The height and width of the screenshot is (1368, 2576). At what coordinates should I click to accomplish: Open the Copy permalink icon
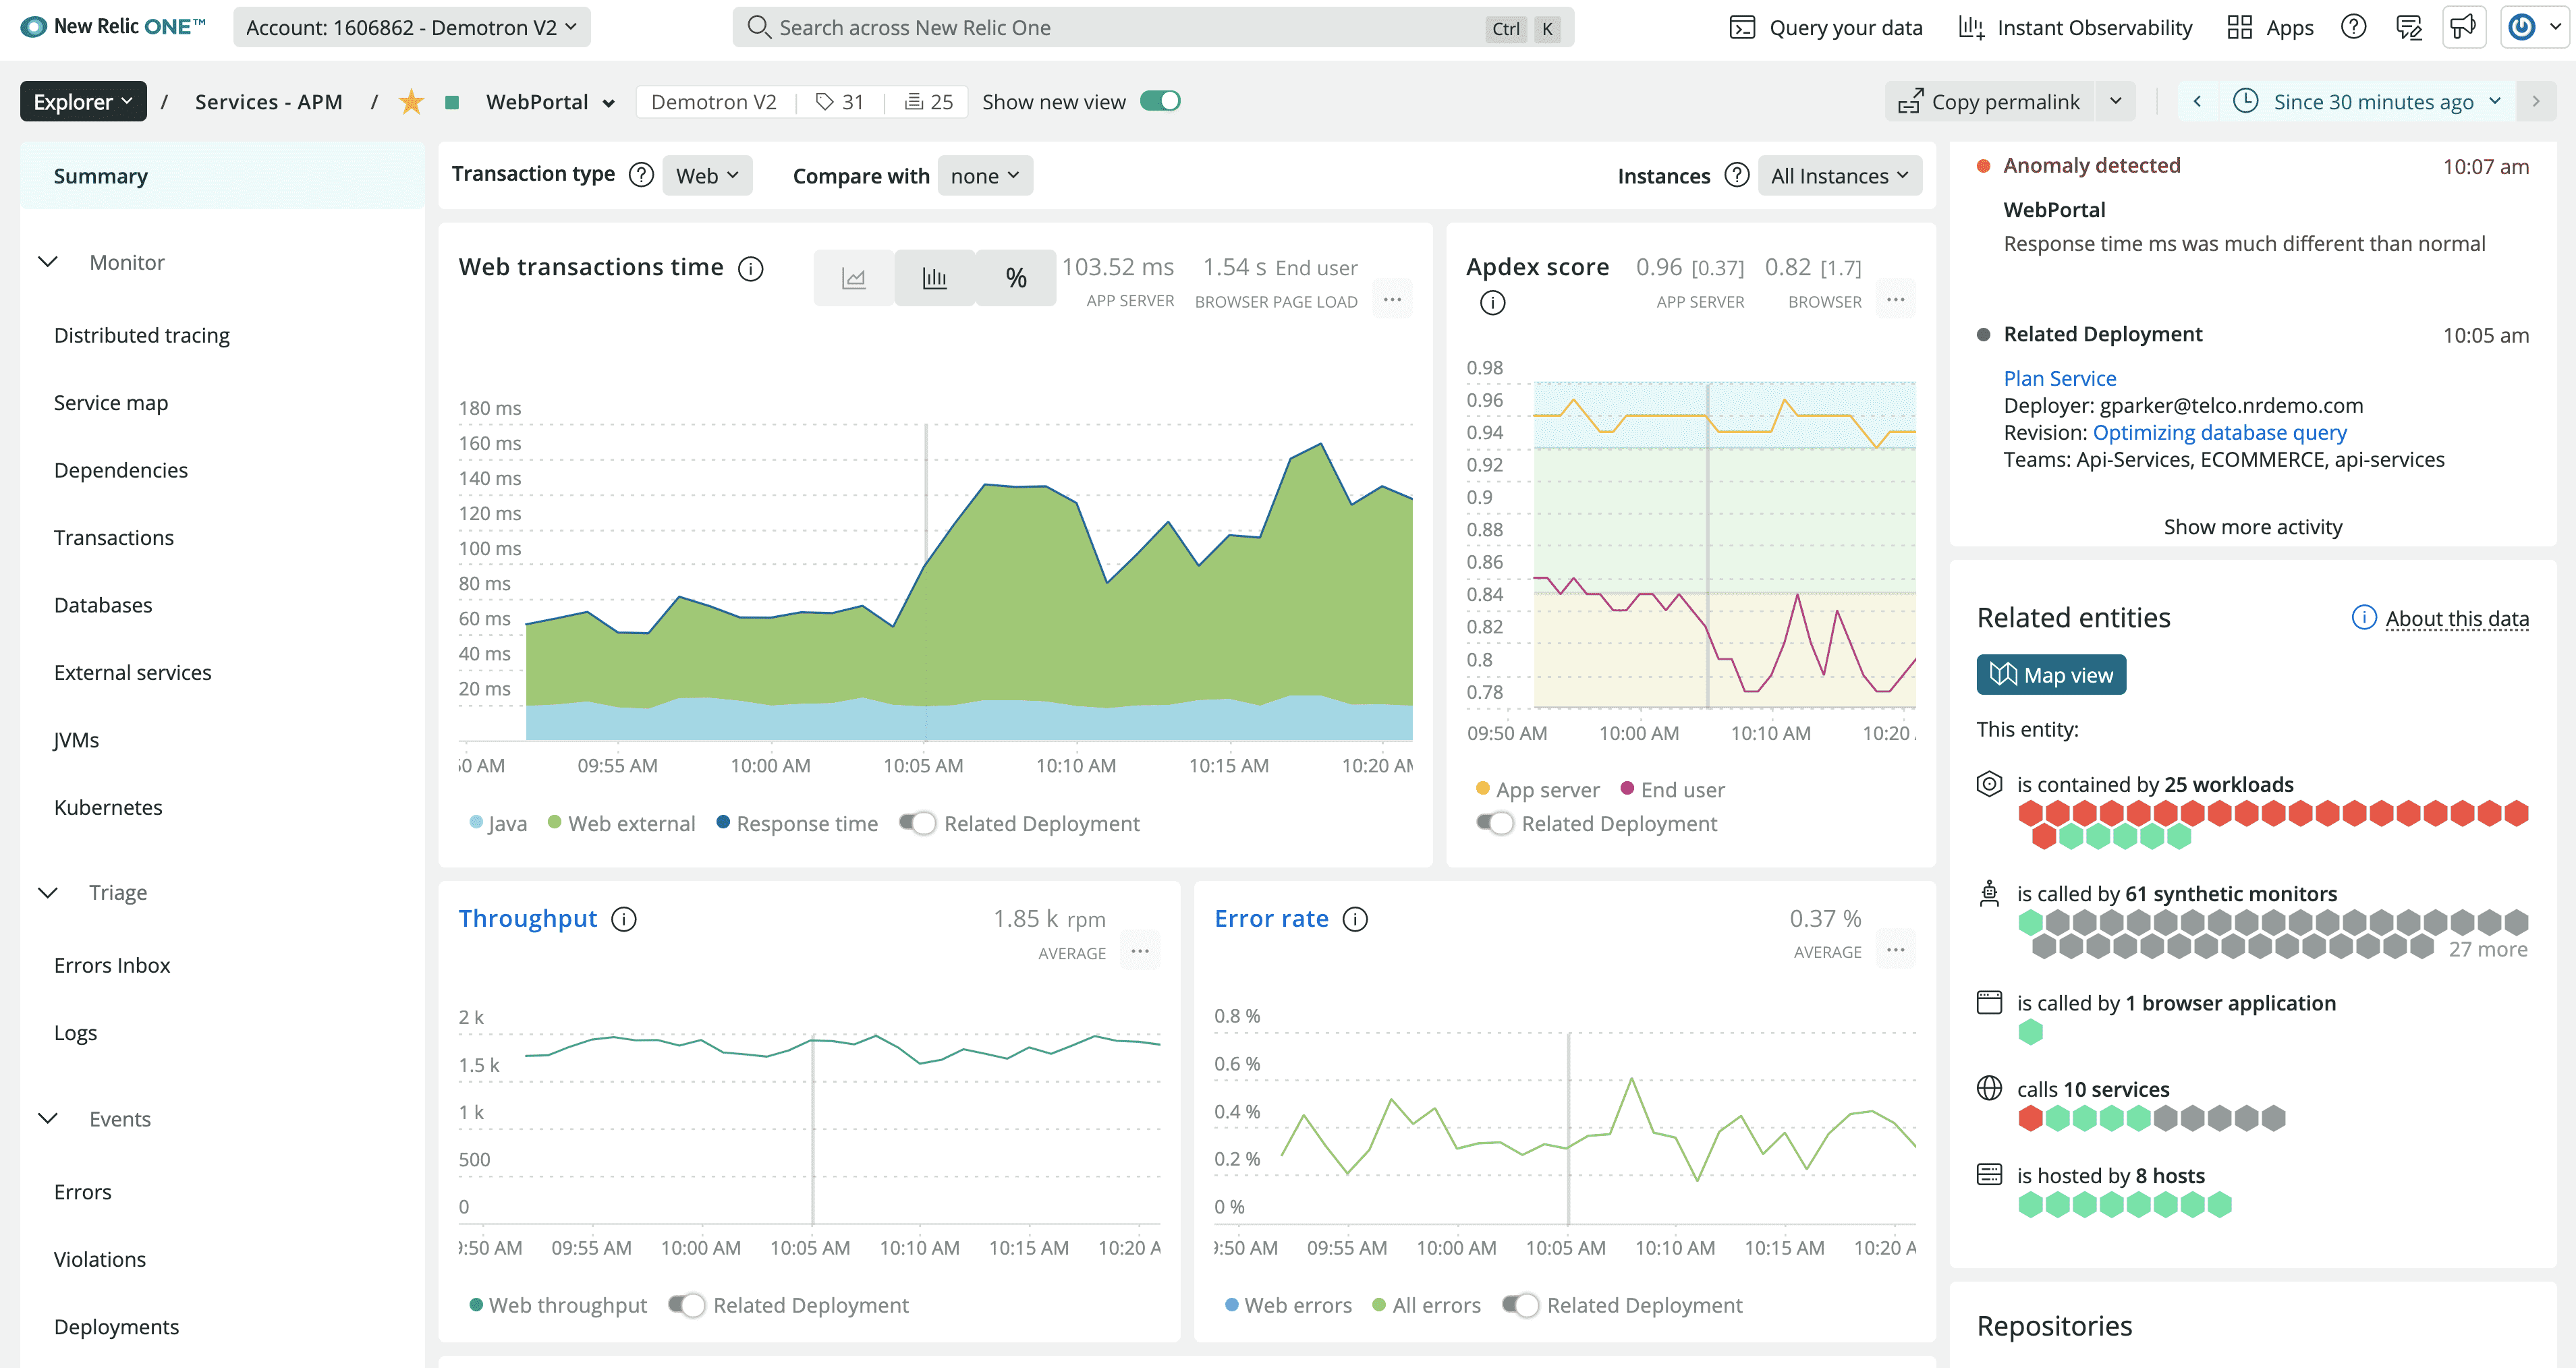tap(1910, 101)
